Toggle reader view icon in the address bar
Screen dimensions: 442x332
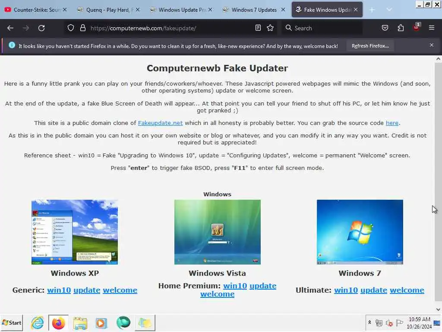(x=258, y=28)
